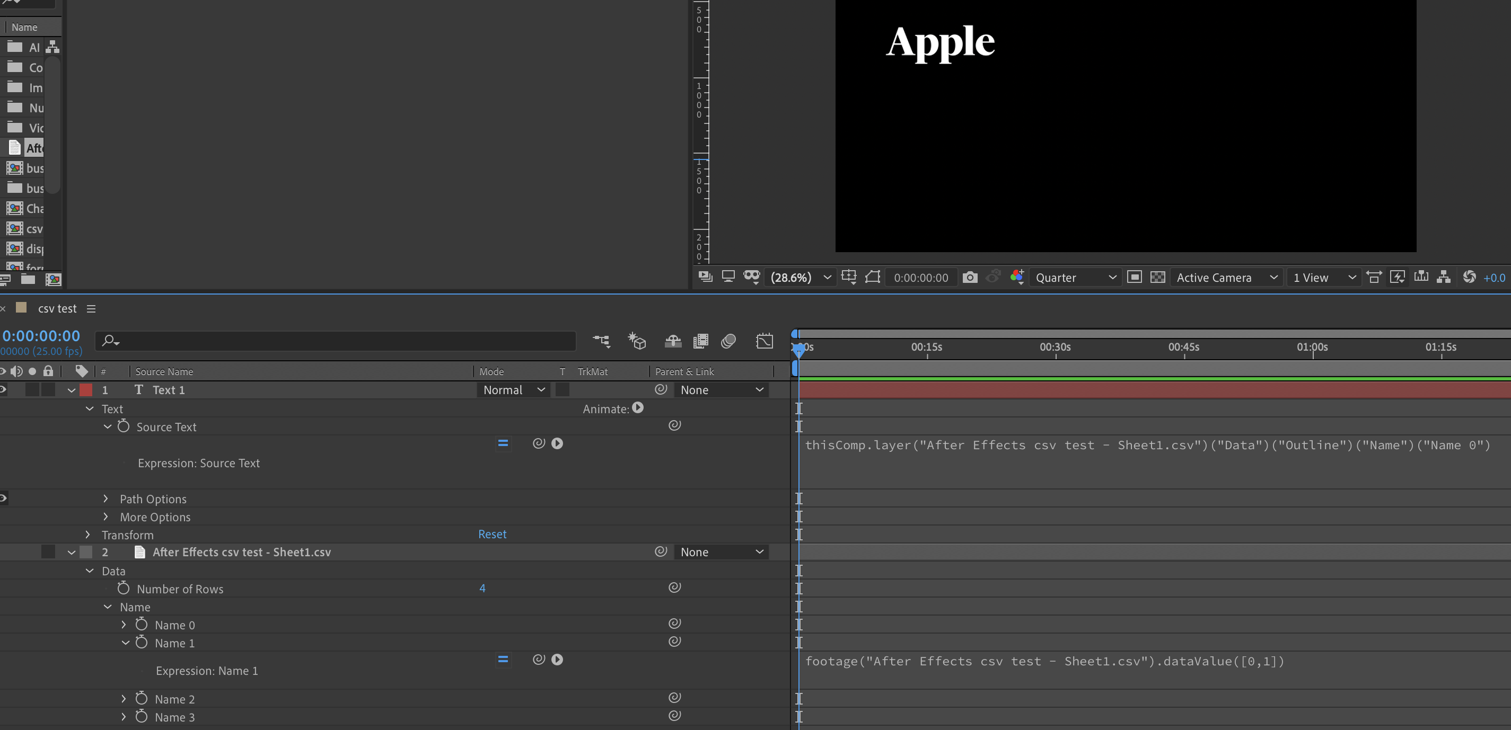Open Grid and Guide options icon
The width and height of the screenshot is (1511, 730).
(849, 277)
